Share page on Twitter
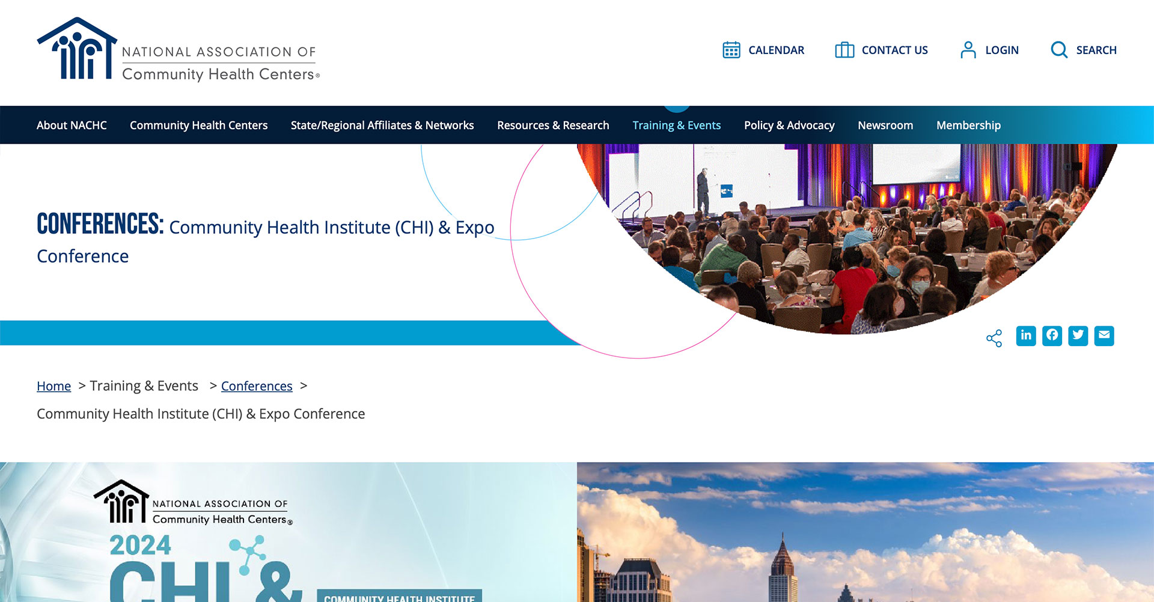 1078,336
